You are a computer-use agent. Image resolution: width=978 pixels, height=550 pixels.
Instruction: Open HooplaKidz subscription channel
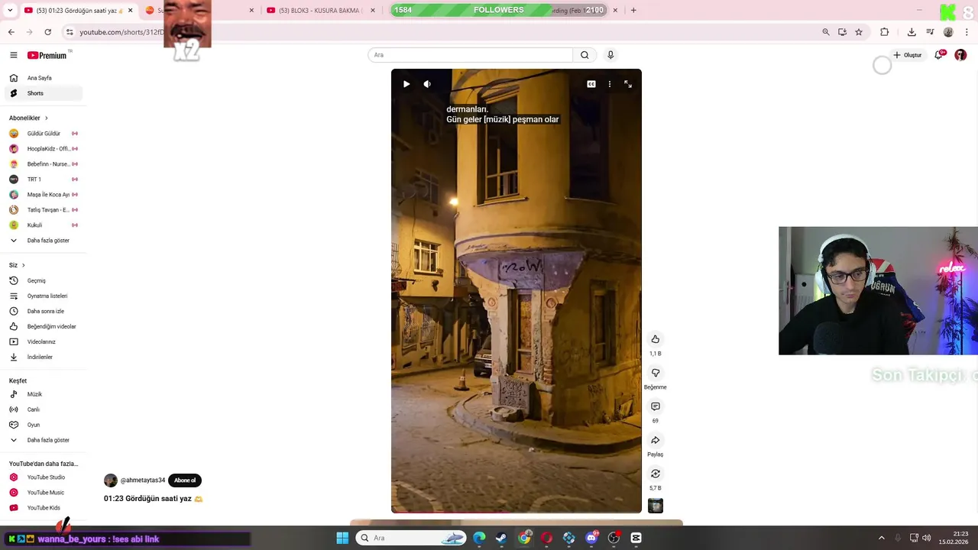pos(44,149)
